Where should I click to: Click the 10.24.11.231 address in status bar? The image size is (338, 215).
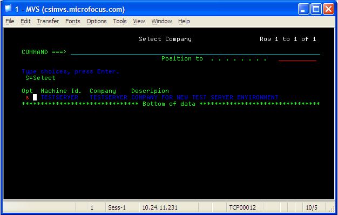pos(160,207)
